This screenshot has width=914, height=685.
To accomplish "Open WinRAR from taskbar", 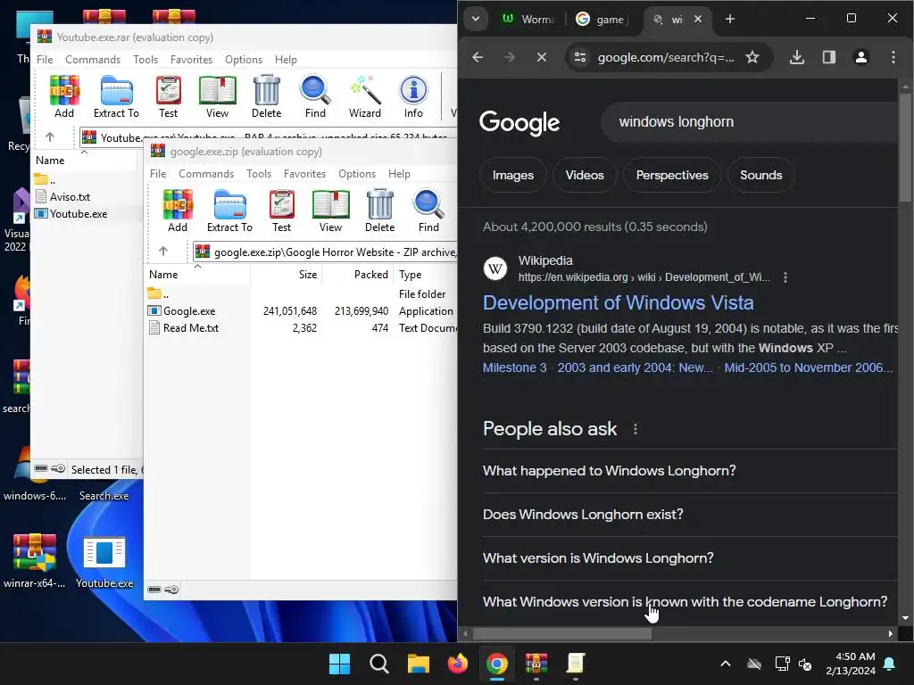I will [x=536, y=664].
